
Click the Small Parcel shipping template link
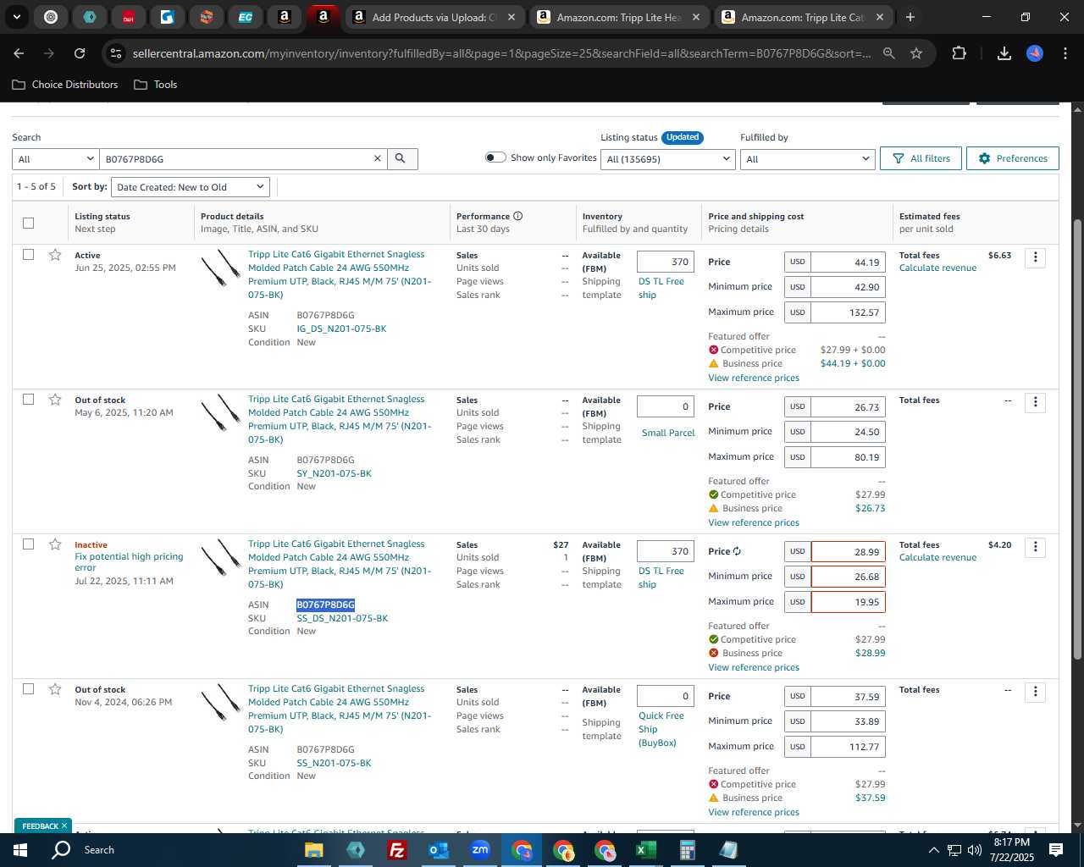pos(668,433)
